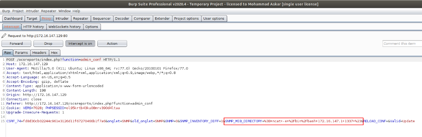Click the Host: 172.16.147.129 header line
The height and width of the screenshot is (137, 422).
click(x=27, y=64)
